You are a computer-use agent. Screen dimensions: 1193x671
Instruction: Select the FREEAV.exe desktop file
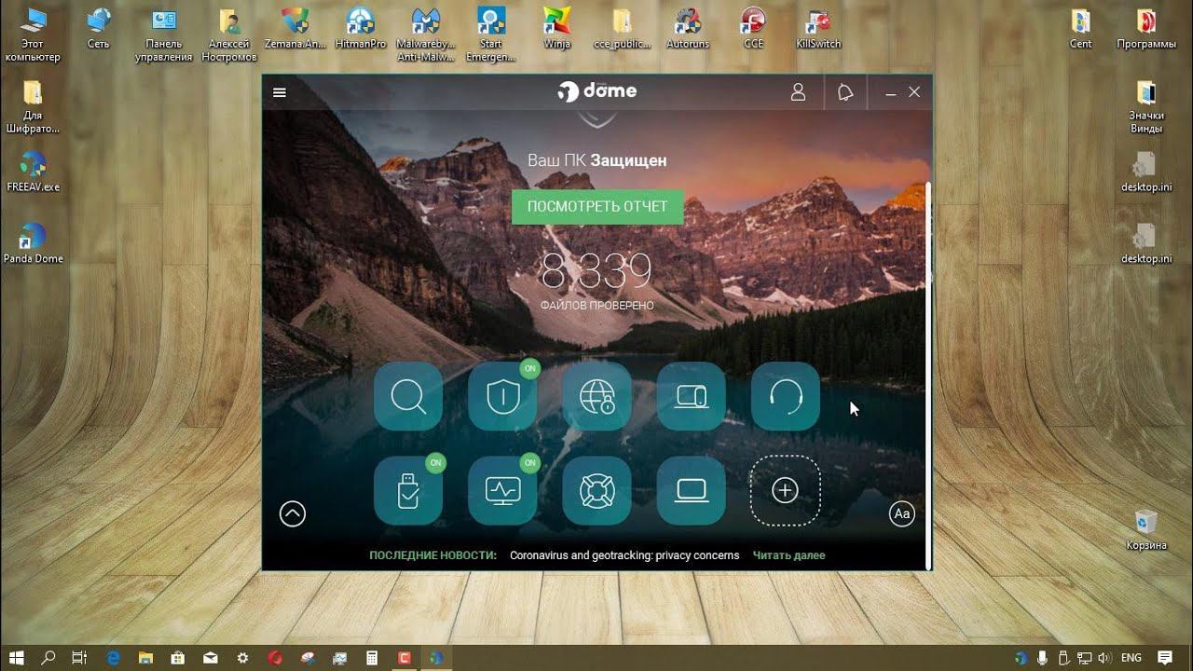pos(33,171)
